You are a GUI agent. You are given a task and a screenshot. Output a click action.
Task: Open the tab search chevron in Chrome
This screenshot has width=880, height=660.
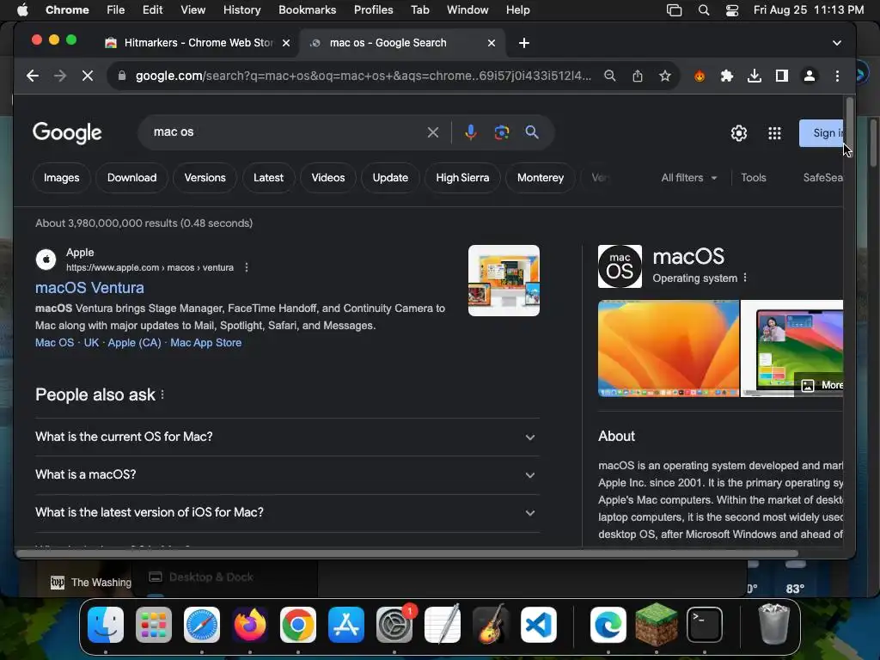(837, 43)
